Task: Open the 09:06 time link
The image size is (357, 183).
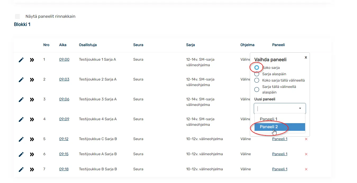Action: [x=64, y=99]
